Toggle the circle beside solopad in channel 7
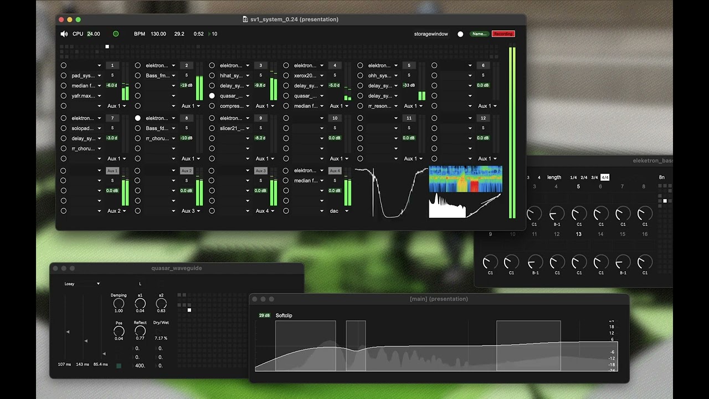 click(64, 128)
